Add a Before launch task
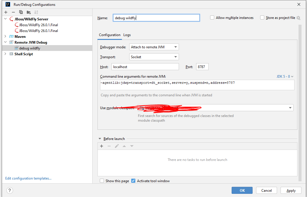This screenshot has height=197, width=307. 102,146
